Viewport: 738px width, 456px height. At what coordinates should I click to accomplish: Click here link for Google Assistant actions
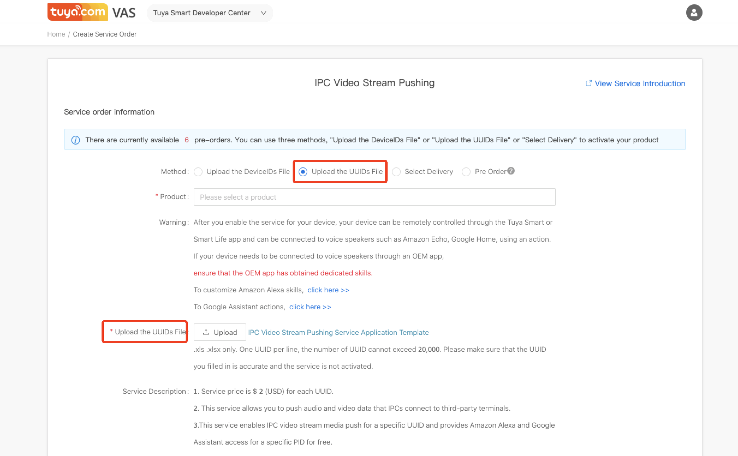coord(310,307)
